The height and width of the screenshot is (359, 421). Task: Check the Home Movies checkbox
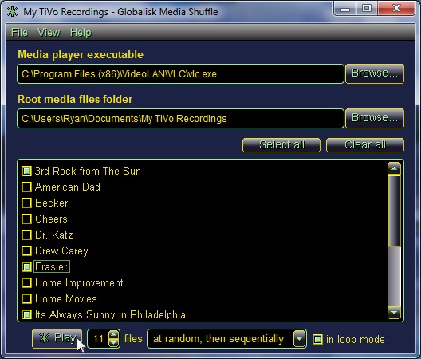pos(26,299)
